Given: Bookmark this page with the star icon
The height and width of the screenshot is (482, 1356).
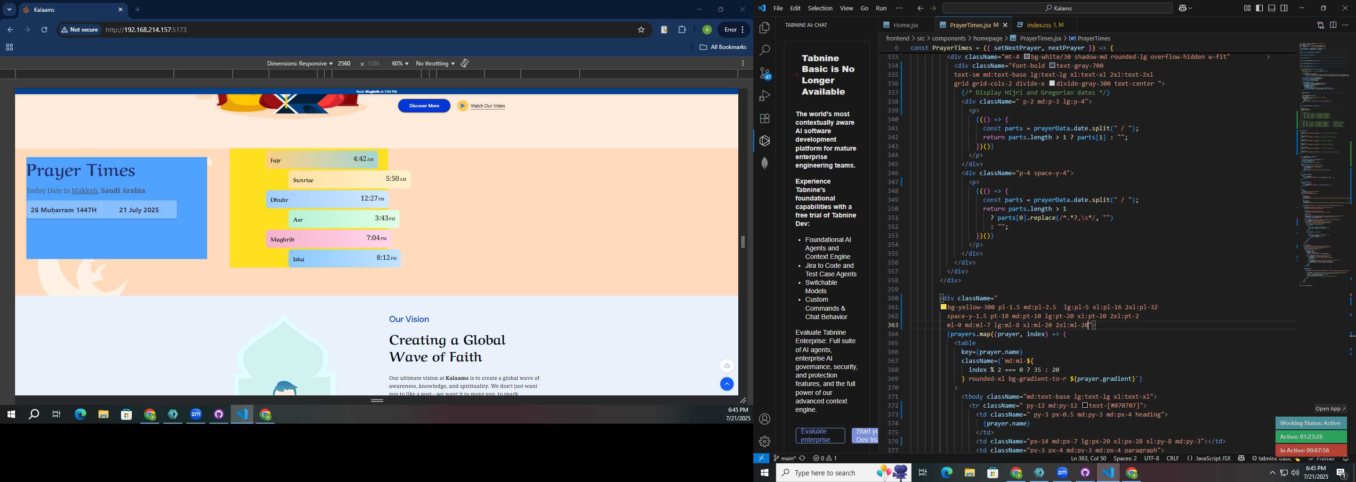Looking at the screenshot, I should 641,30.
